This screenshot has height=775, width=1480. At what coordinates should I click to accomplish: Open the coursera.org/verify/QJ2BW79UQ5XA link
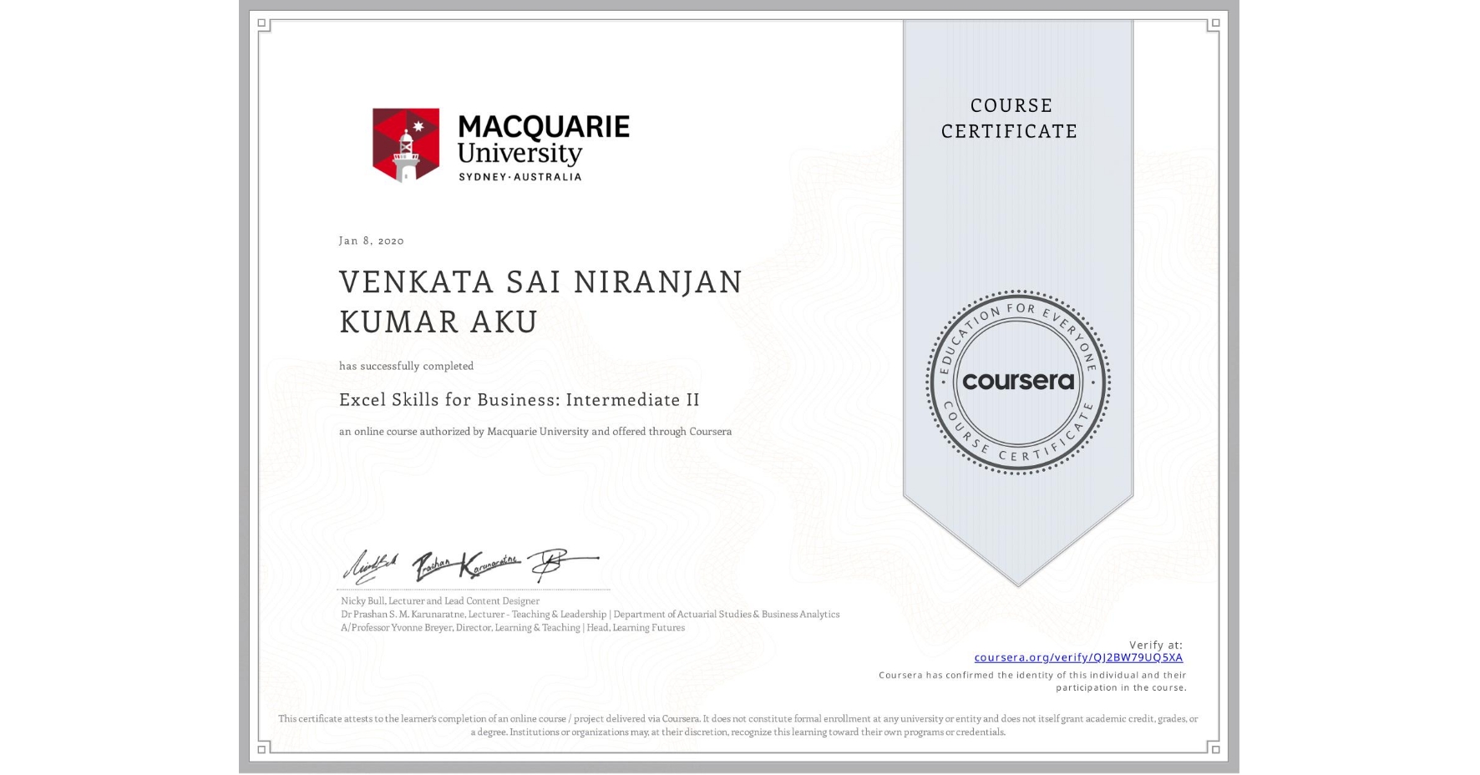[x=1079, y=658]
